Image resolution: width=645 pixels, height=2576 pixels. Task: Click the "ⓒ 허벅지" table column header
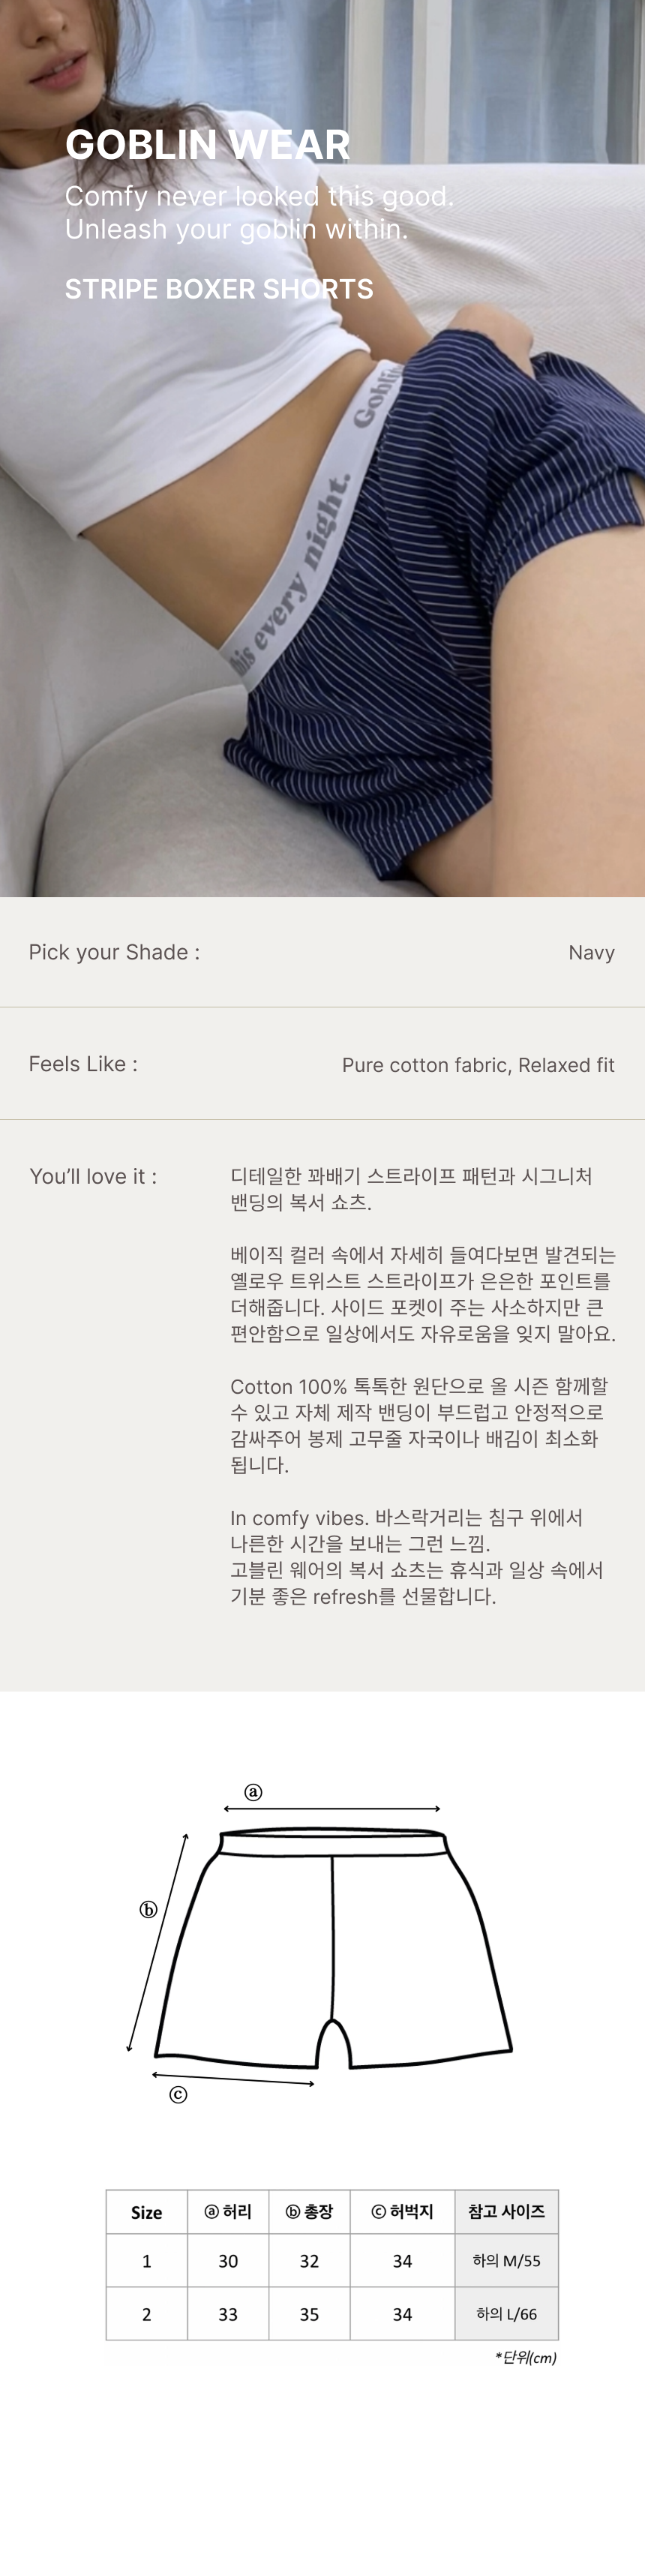(x=402, y=2211)
